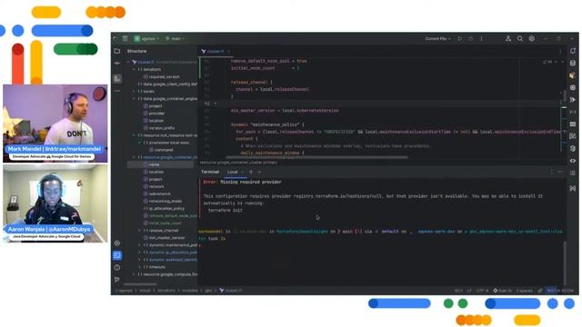Click the cluster.tf breadcrumb in navigation bar
Viewport: 582px width, 327px height.
point(231,291)
